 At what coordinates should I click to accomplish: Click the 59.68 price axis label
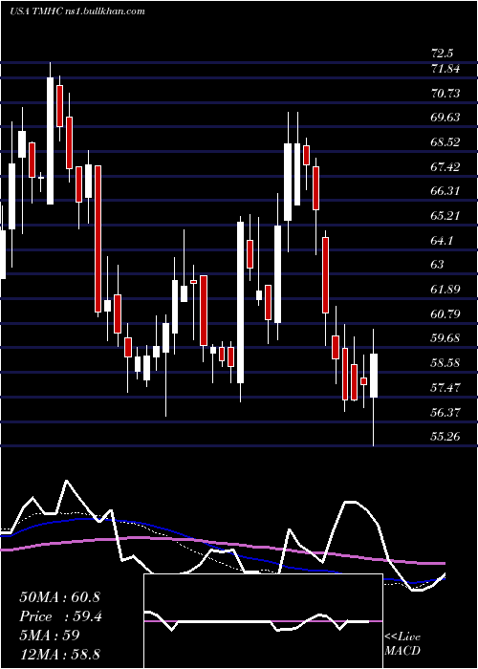click(x=445, y=338)
